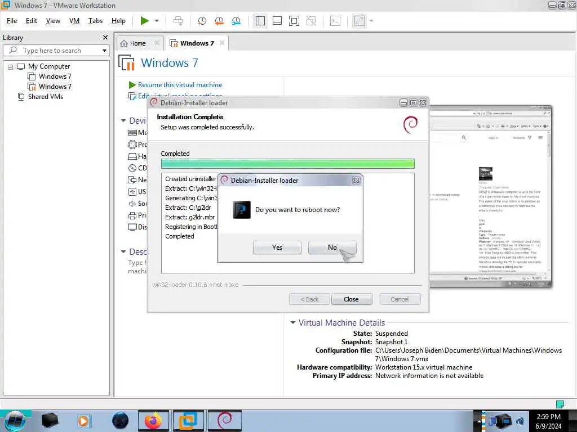Click the Network Adapter device icon
This screenshot has width=577, height=432.
point(132,179)
